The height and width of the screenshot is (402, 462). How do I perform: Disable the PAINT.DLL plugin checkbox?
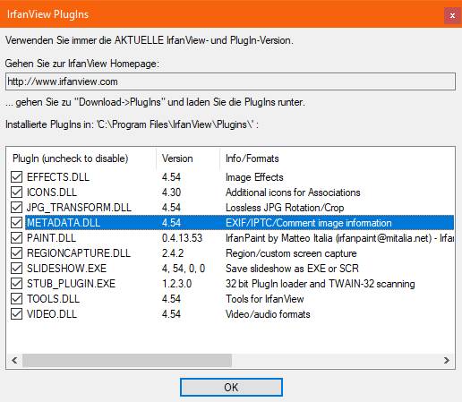click(16, 238)
